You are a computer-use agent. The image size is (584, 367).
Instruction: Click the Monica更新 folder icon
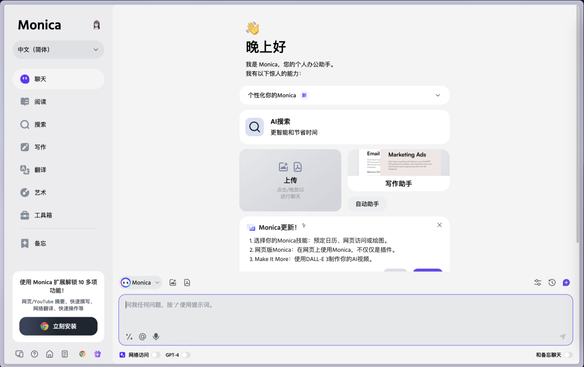tap(251, 228)
